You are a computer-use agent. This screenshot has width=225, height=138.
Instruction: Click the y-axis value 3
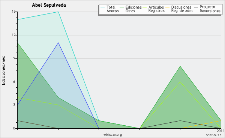[x=14, y=105]
